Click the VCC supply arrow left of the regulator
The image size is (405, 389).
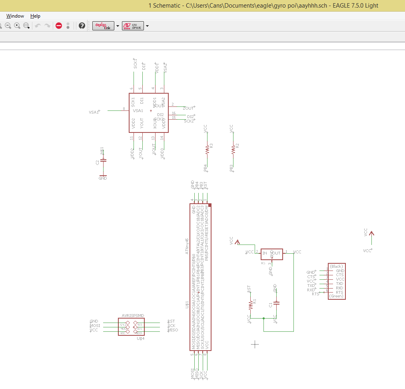[x=237, y=242]
